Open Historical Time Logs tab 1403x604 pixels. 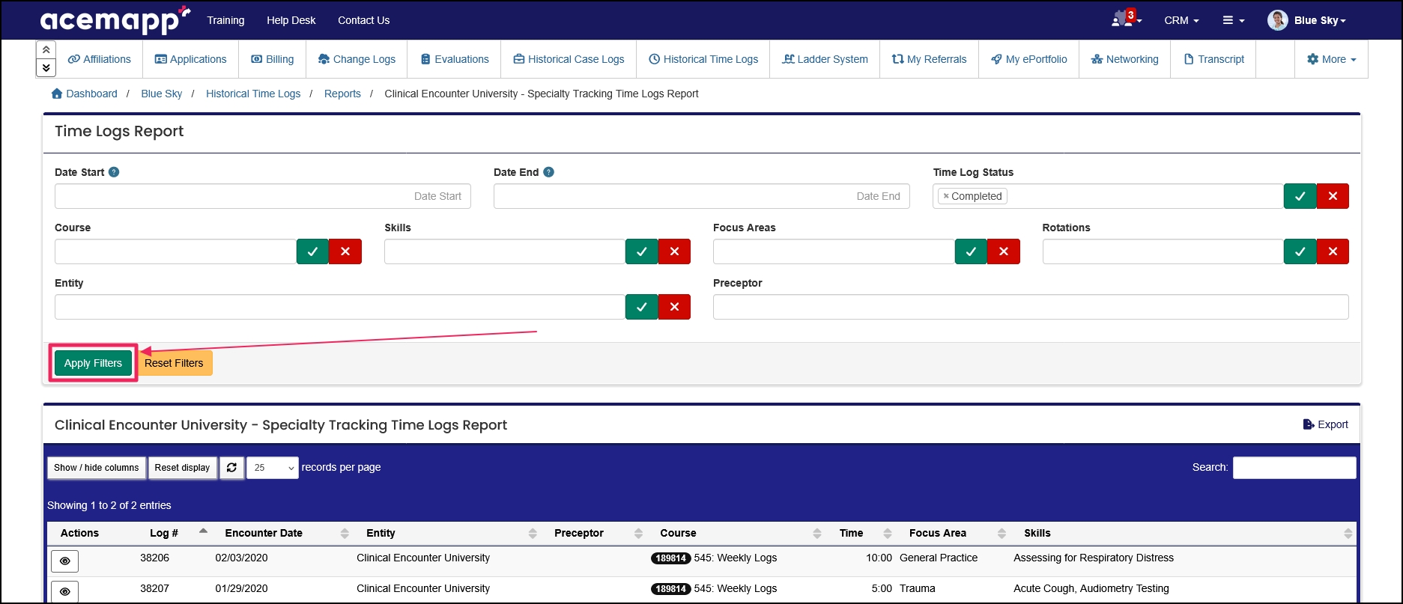pos(703,59)
